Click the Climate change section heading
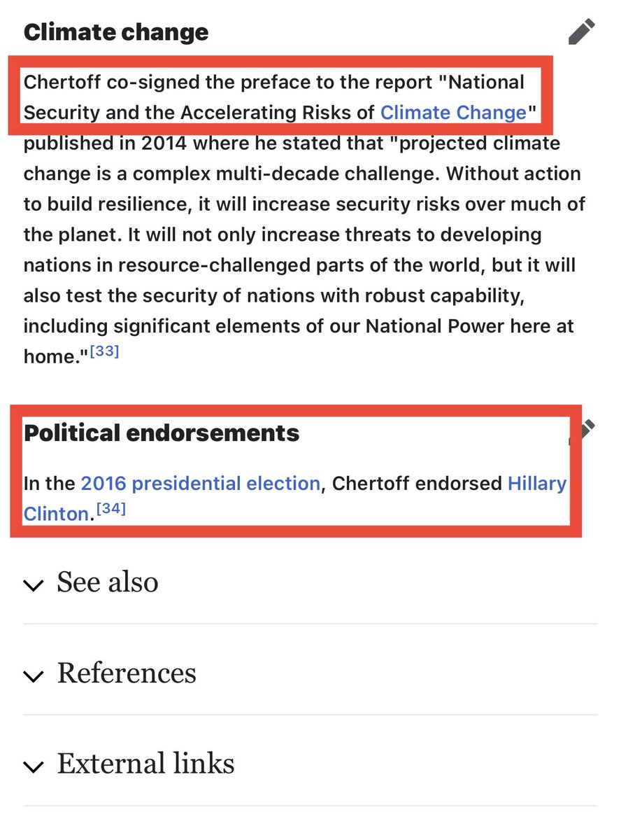The height and width of the screenshot is (840, 621). [x=116, y=32]
